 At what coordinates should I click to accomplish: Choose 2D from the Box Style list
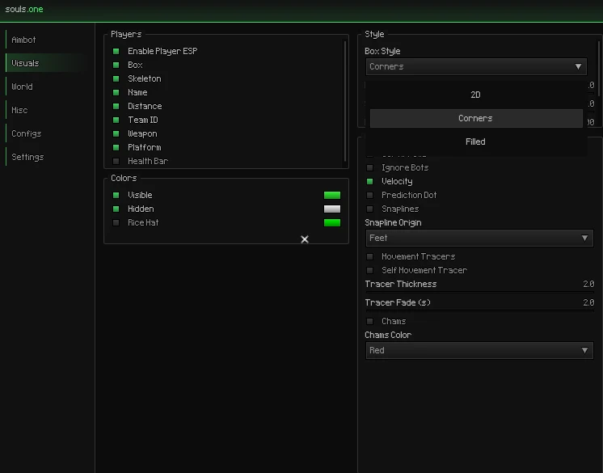coord(476,95)
